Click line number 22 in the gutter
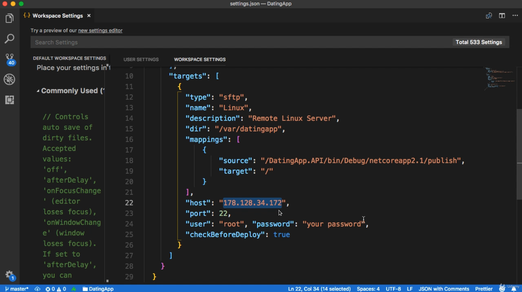The image size is (522, 292). [x=129, y=203]
